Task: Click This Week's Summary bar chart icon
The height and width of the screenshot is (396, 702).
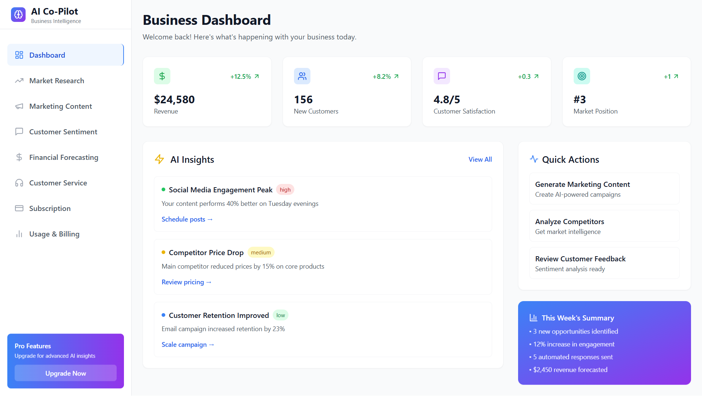Action: pos(533,318)
